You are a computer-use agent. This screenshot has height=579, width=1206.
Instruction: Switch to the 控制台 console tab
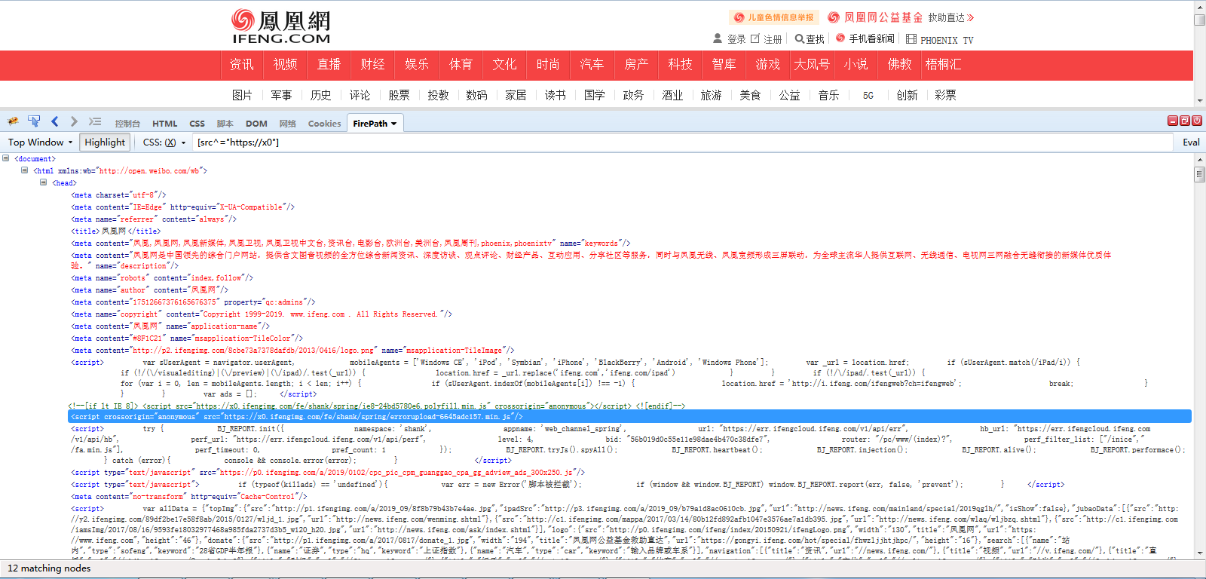(127, 124)
